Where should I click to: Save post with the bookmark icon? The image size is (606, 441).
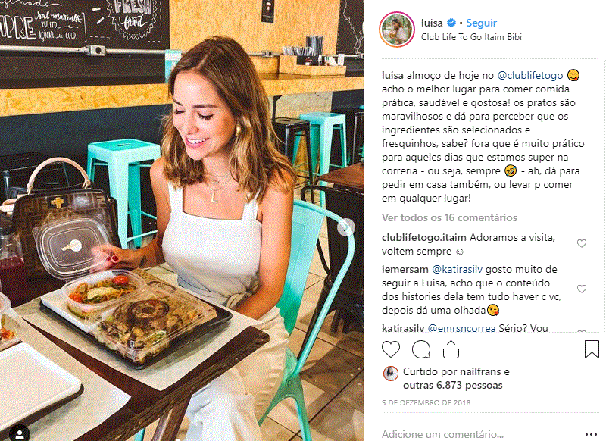click(592, 349)
